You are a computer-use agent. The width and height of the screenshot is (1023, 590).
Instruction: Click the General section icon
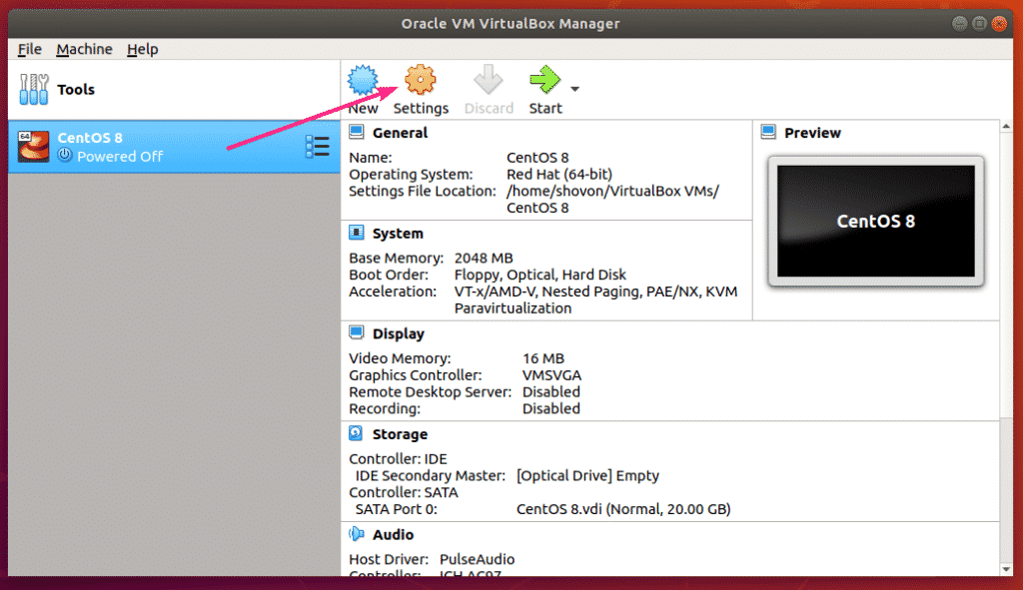click(357, 133)
